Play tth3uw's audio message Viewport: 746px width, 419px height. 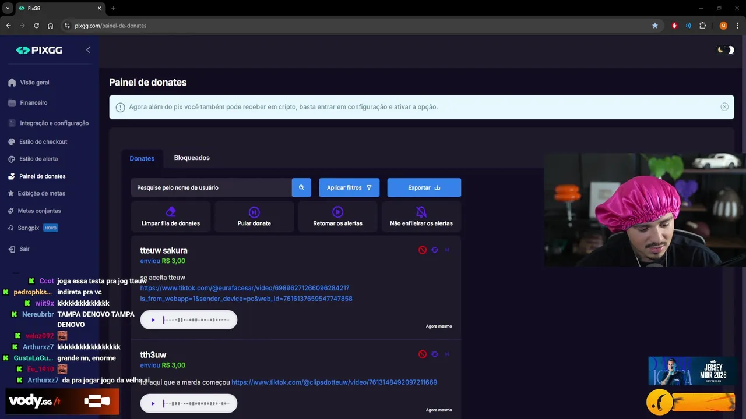point(153,403)
